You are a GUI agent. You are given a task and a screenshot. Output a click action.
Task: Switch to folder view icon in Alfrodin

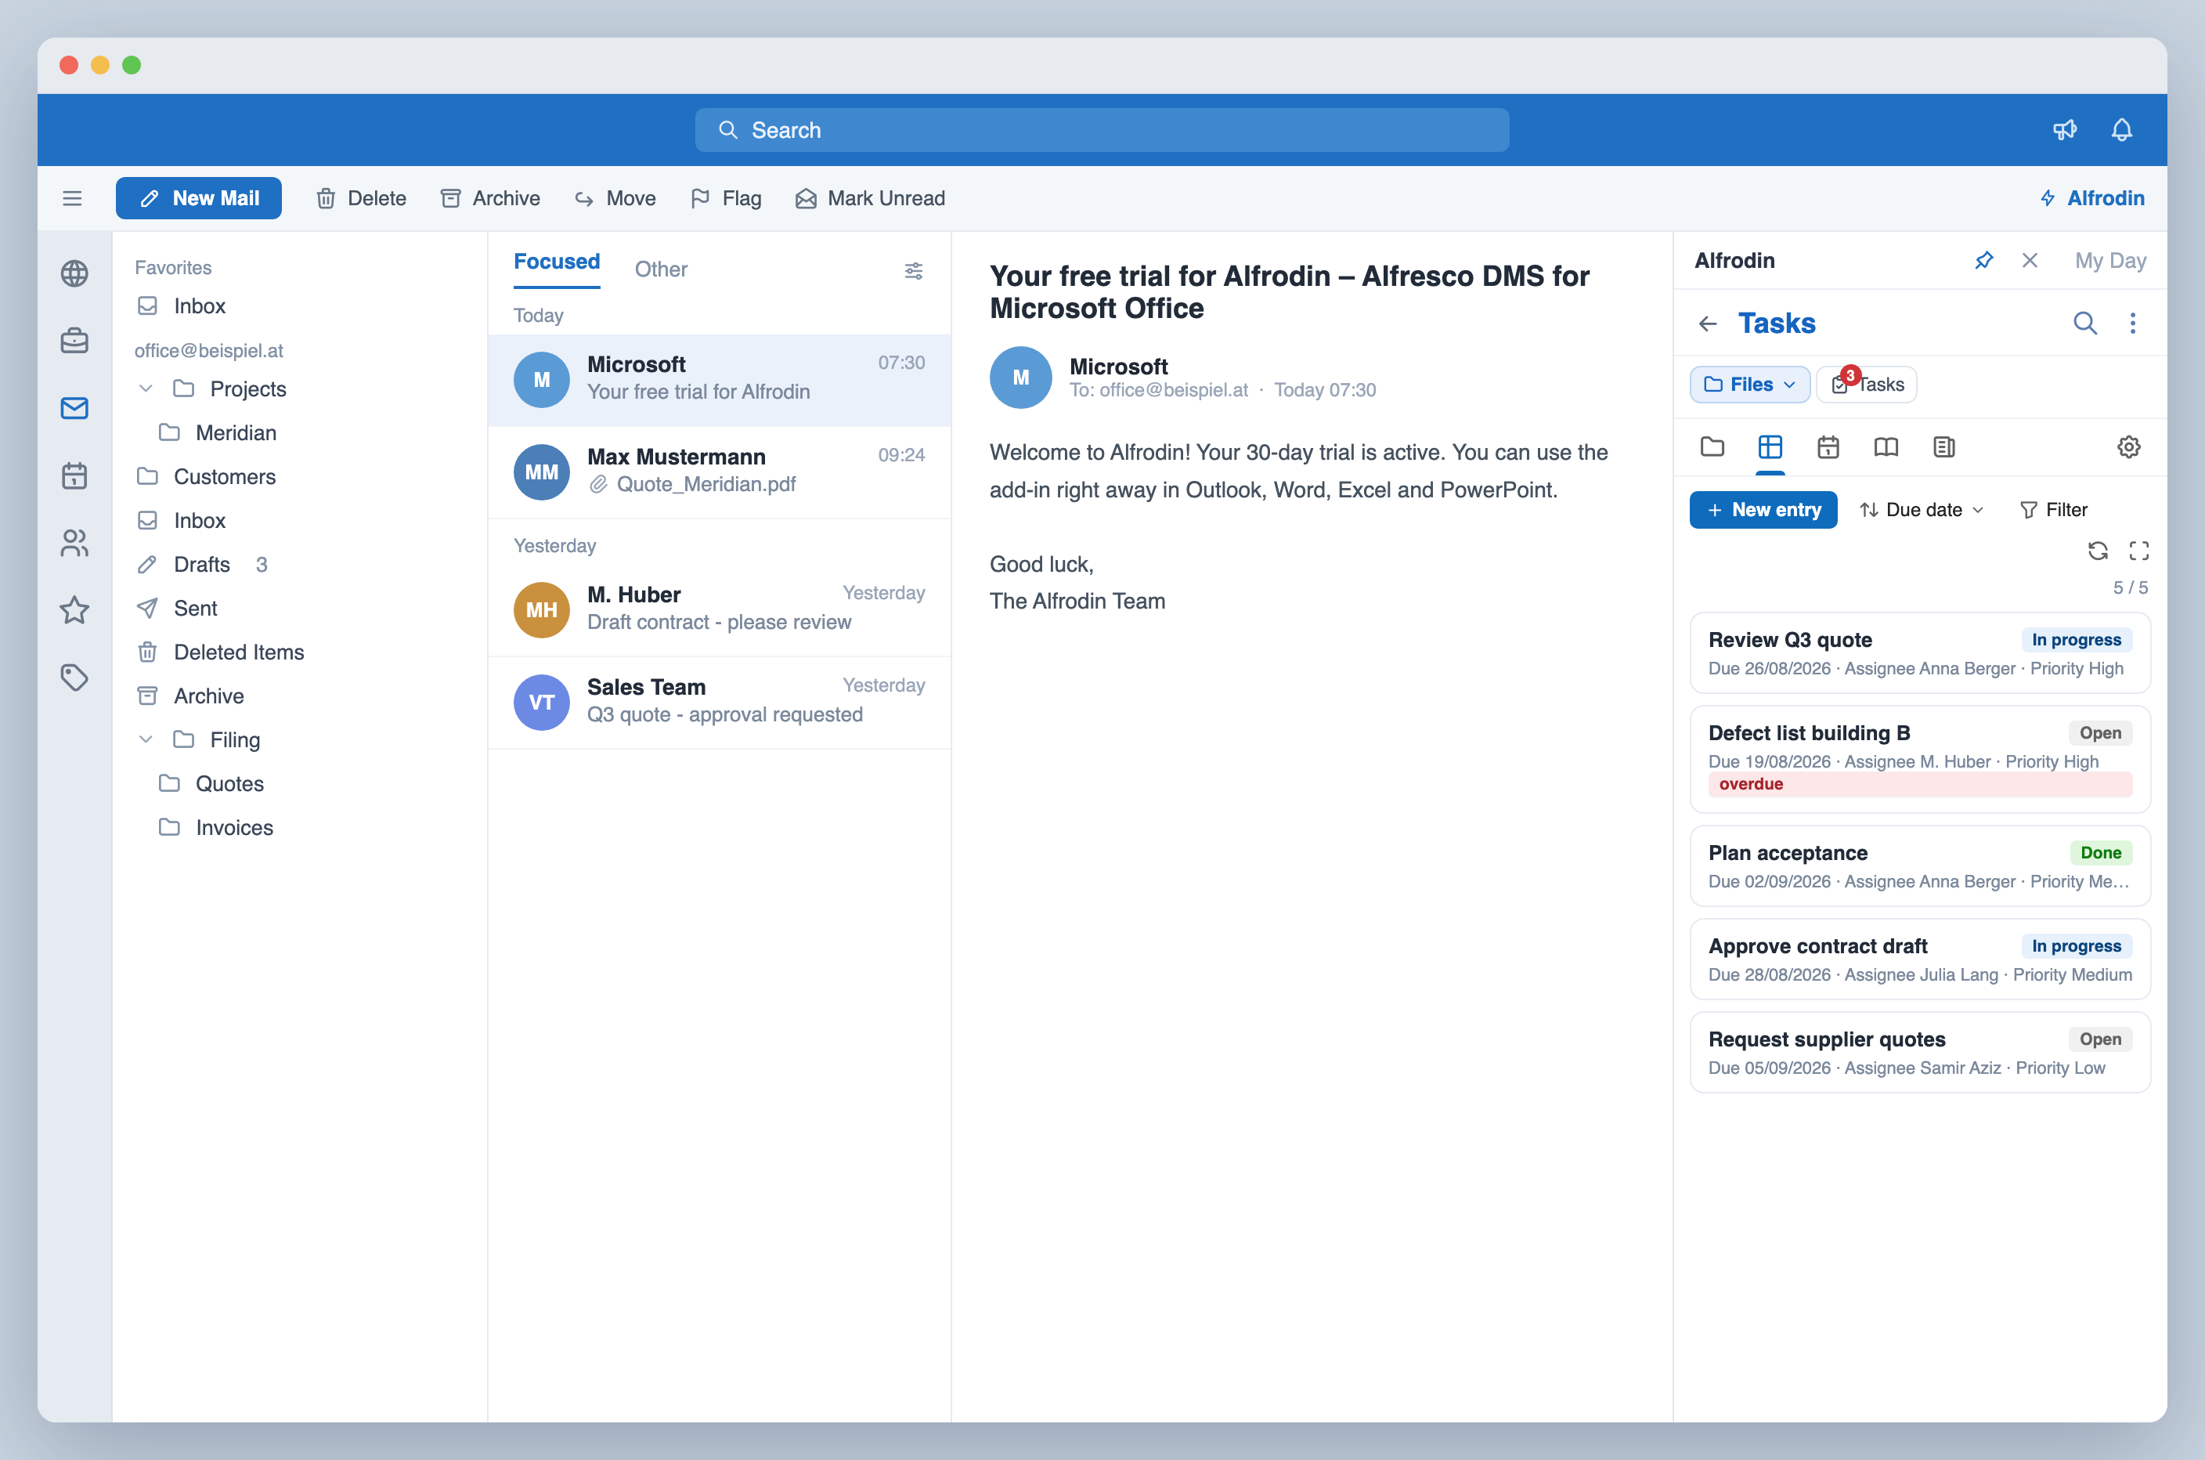[x=1712, y=447]
